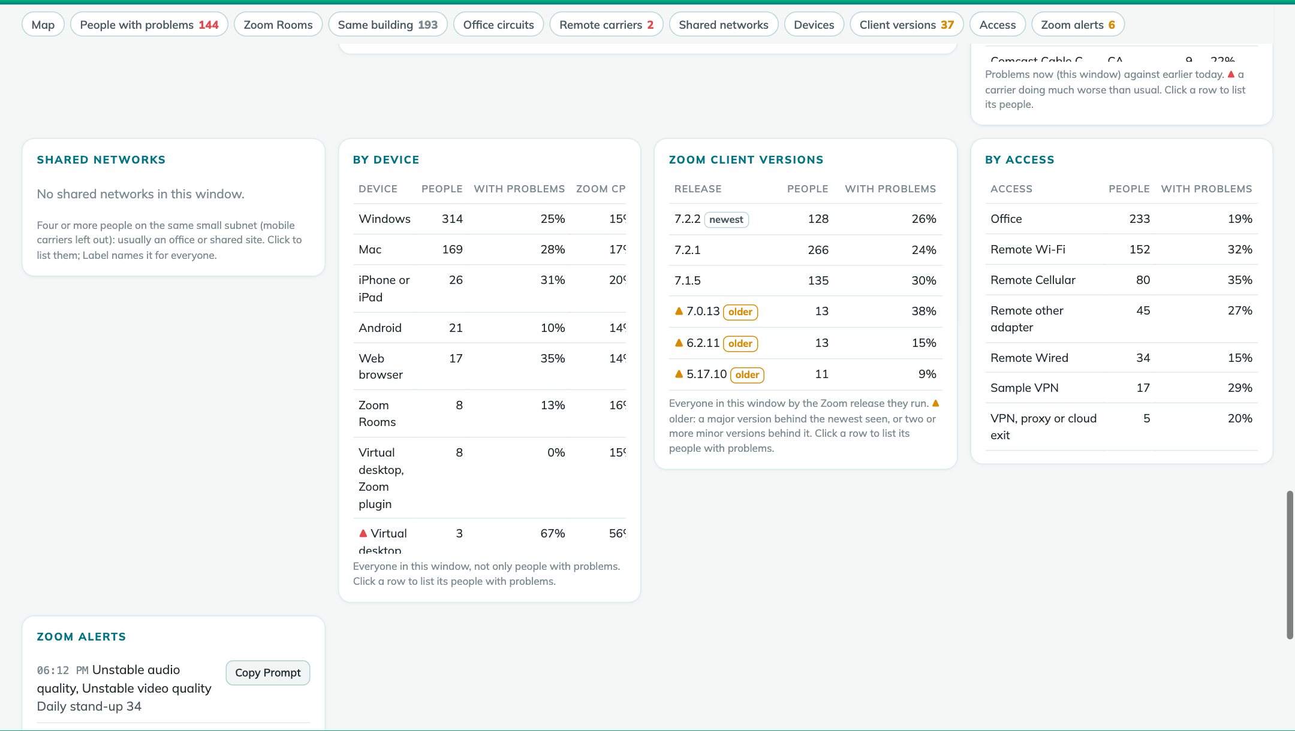
Task: Click the warning triangle beside version 5.17.10
Action: [x=679, y=374]
